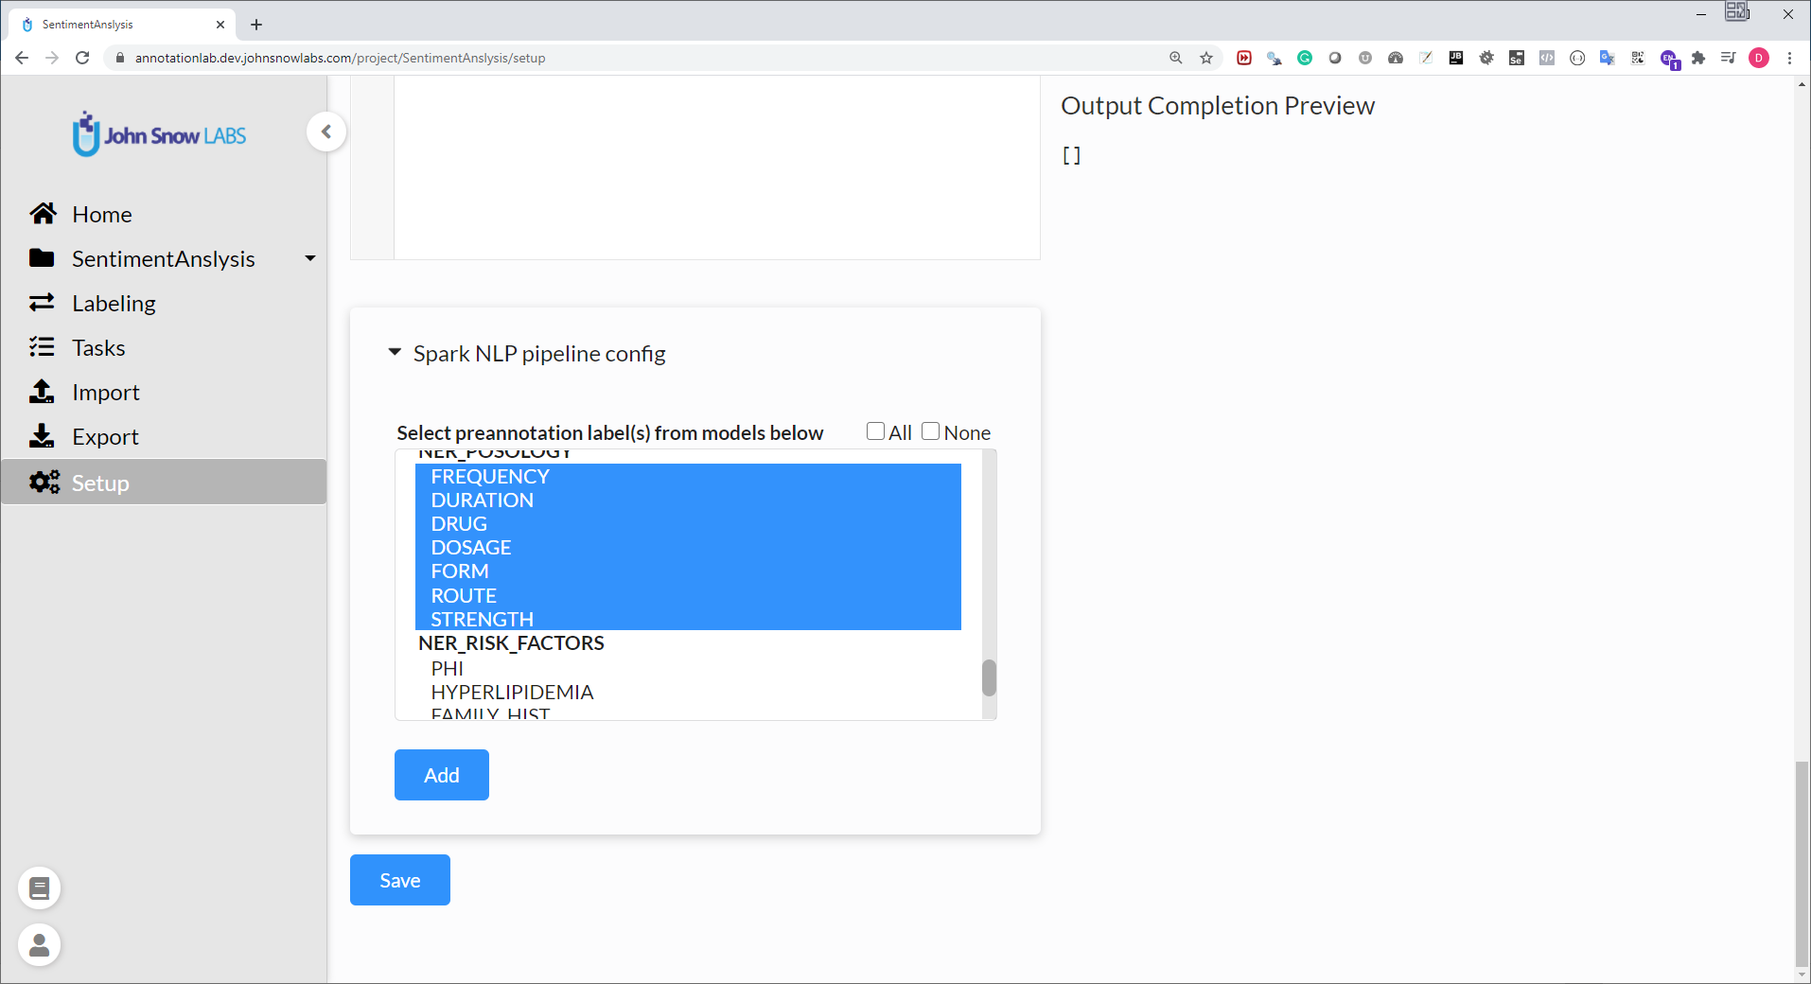The height and width of the screenshot is (984, 1811).
Task: Open Tasks page in sidebar
Action: point(98,347)
